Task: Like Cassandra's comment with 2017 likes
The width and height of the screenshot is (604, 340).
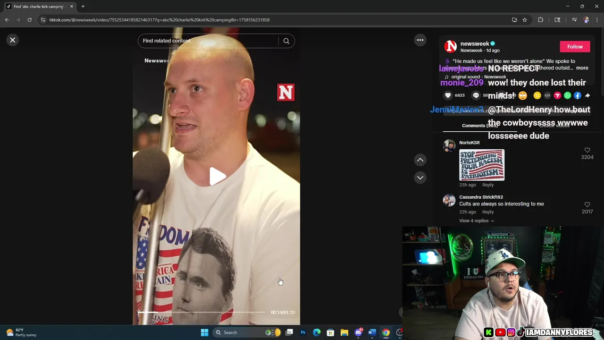Action: [x=587, y=205]
